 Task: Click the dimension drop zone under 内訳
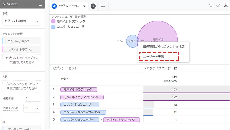pos(22,86)
